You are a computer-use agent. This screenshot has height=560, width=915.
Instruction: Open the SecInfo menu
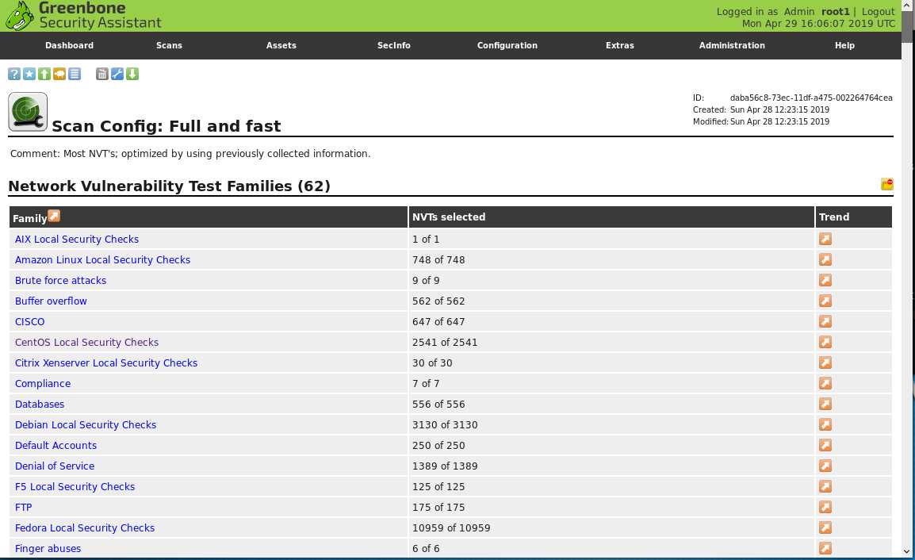pos(394,45)
